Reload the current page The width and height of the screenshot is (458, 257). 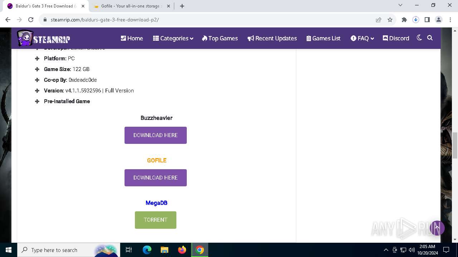click(x=31, y=20)
